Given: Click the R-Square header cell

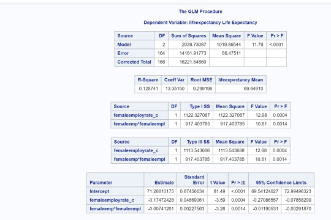Looking at the screenshot, I should click(148, 80).
